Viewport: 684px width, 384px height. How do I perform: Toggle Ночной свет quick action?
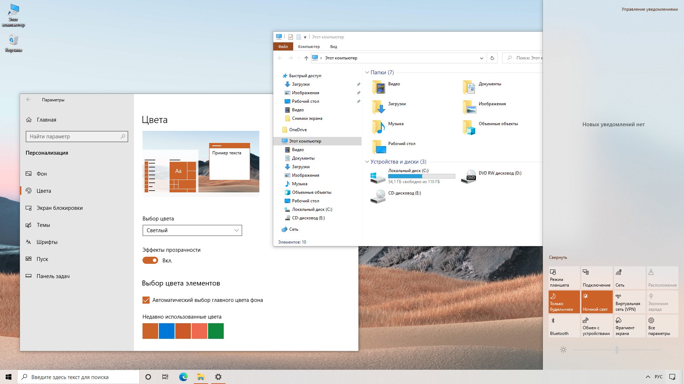pyautogui.click(x=597, y=302)
